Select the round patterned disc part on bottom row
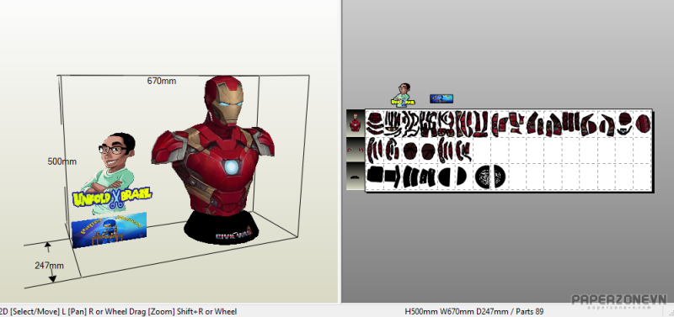The width and height of the screenshot is (674, 317). (x=490, y=177)
